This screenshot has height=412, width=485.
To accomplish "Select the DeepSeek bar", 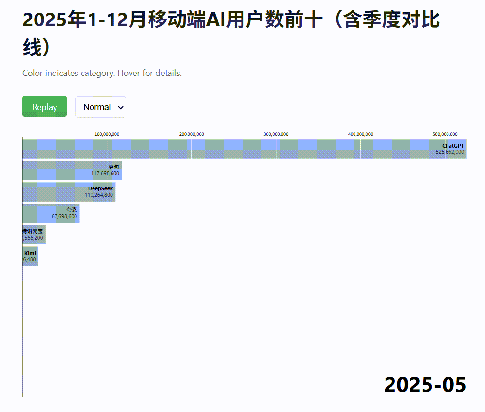I will point(68,191).
